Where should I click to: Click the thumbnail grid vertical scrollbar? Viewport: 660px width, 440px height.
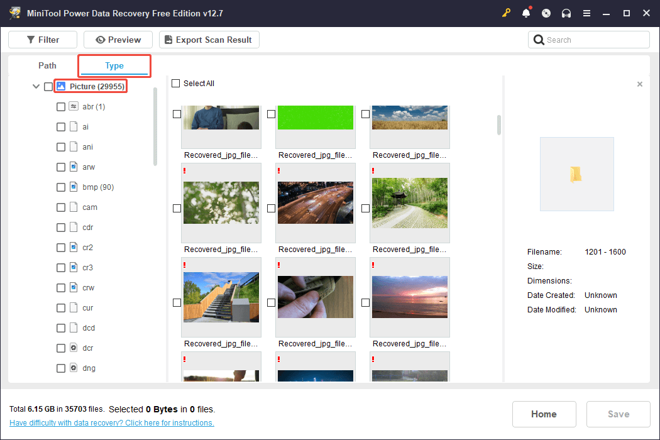pos(499,124)
